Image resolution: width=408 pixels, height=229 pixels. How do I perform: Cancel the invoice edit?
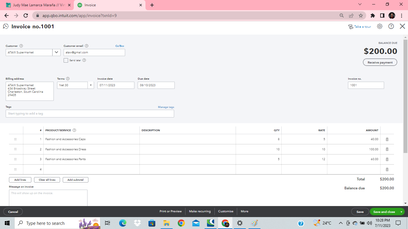tap(13, 212)
